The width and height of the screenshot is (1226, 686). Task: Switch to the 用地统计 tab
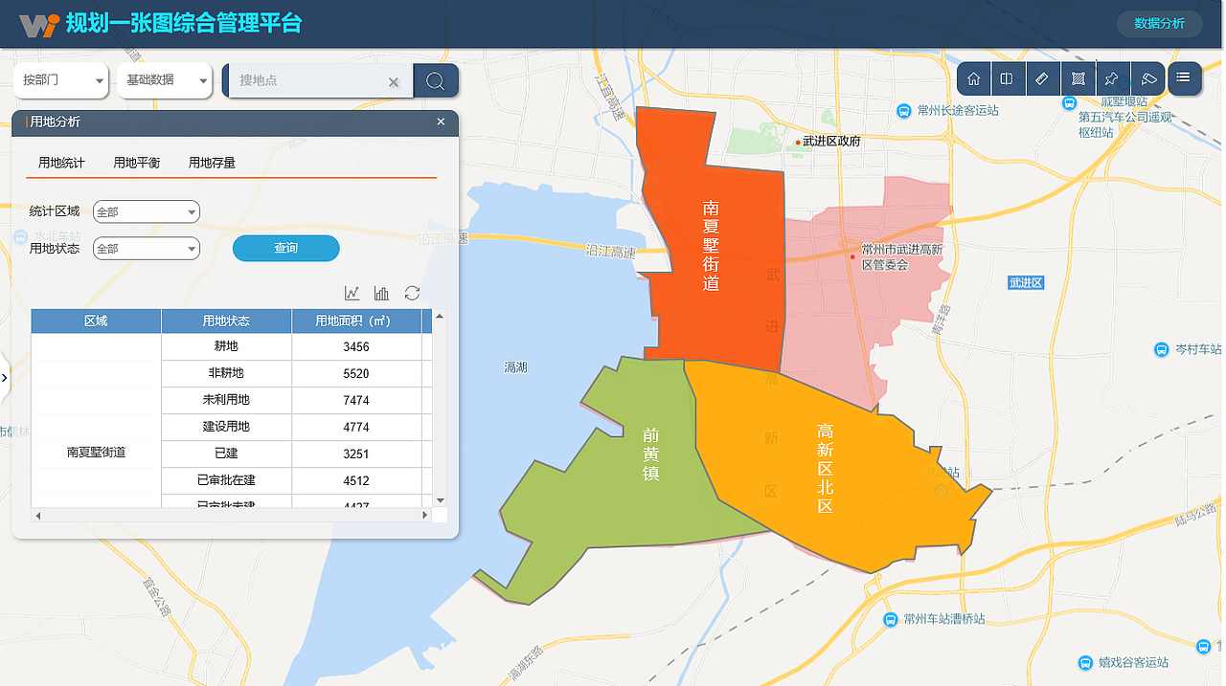61,163
